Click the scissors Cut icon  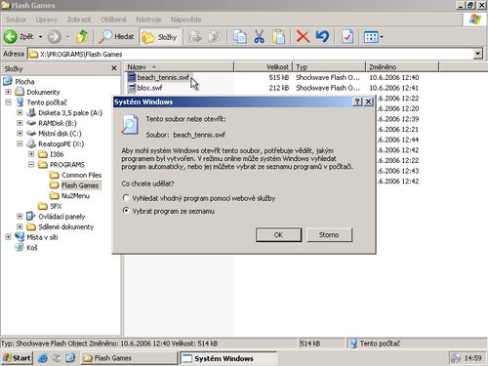[260, 37]
